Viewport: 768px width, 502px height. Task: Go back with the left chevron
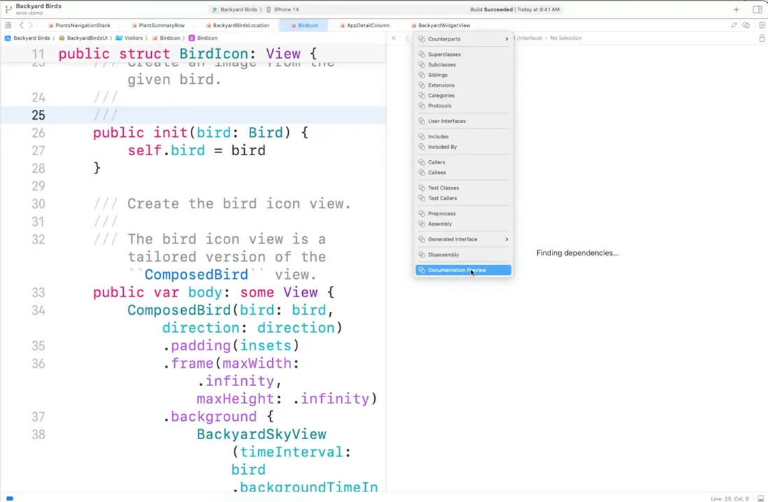coord(21,25)
